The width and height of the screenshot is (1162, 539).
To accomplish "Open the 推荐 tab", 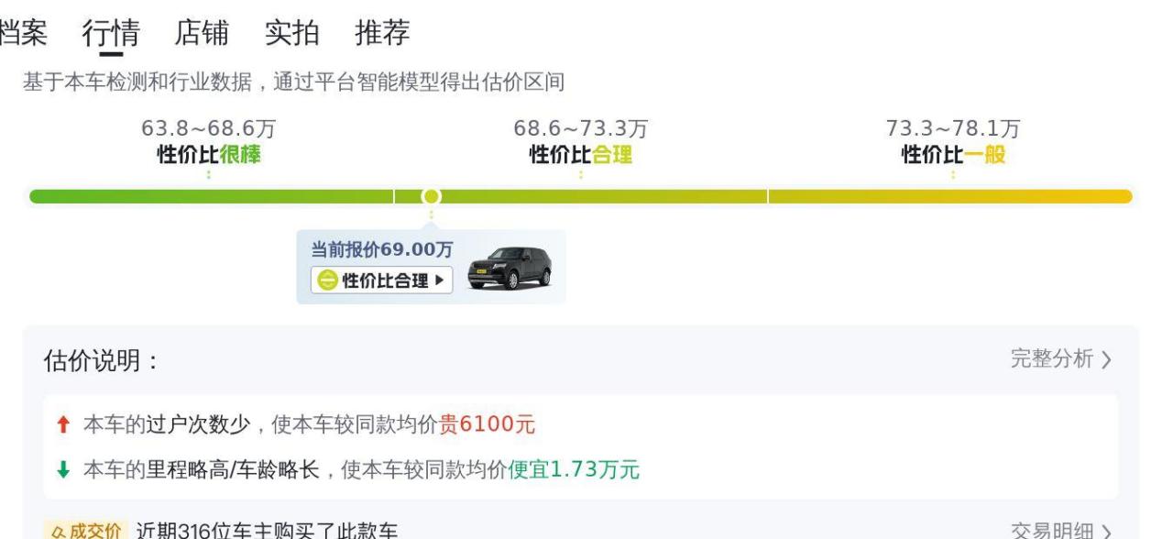I will click(x=381, y=33).
